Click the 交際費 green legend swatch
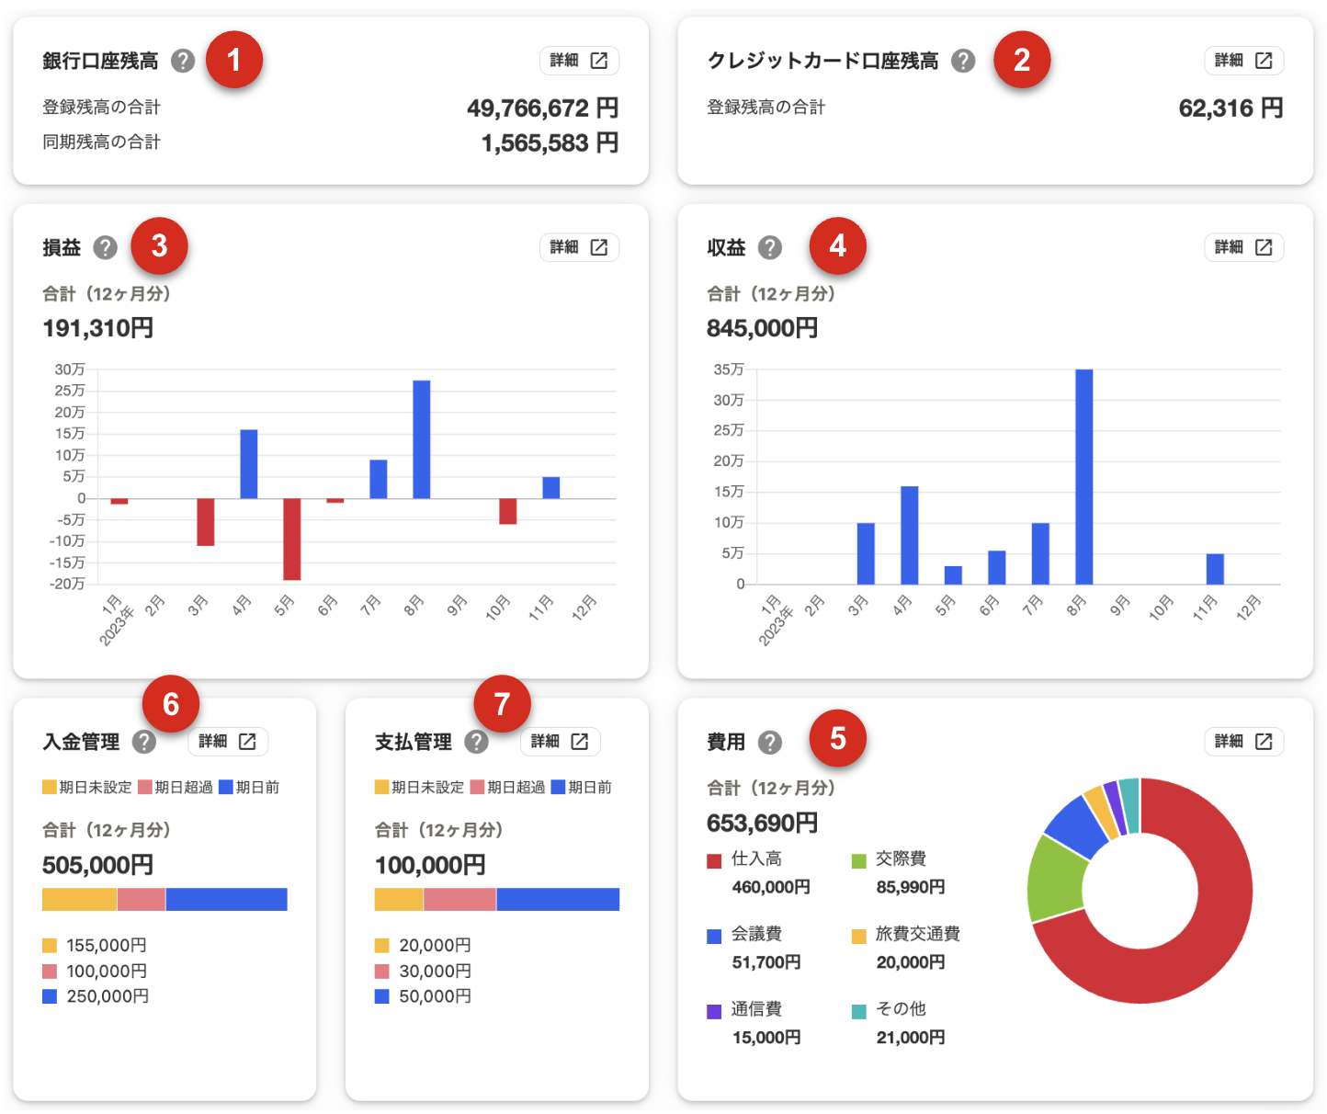This screenshot has width=1327, height=1114. (x=859, y=861)
